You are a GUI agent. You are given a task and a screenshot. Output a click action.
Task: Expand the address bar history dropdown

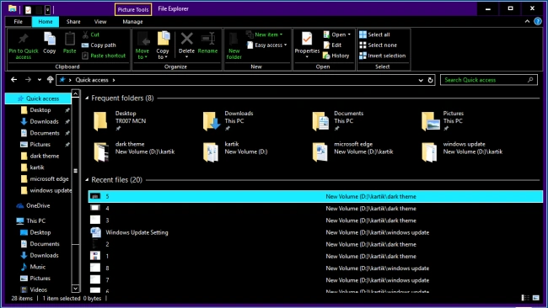coord(421,80)
